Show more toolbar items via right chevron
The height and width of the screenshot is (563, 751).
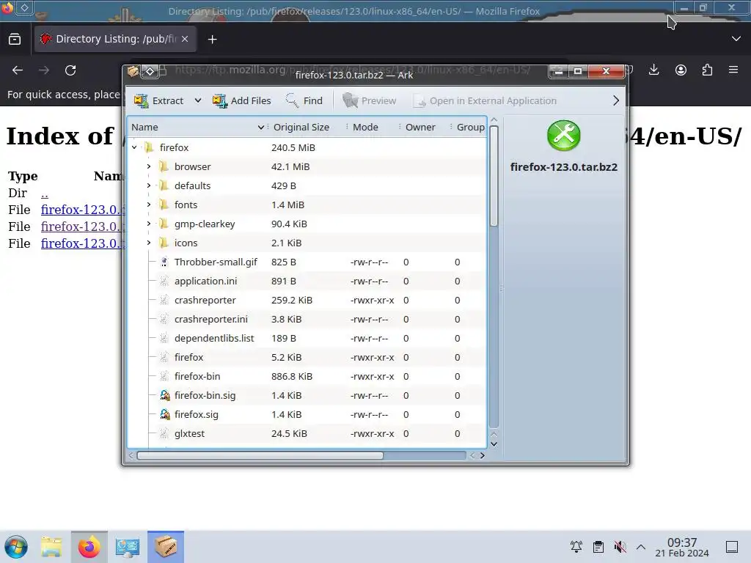pos(616,100)
